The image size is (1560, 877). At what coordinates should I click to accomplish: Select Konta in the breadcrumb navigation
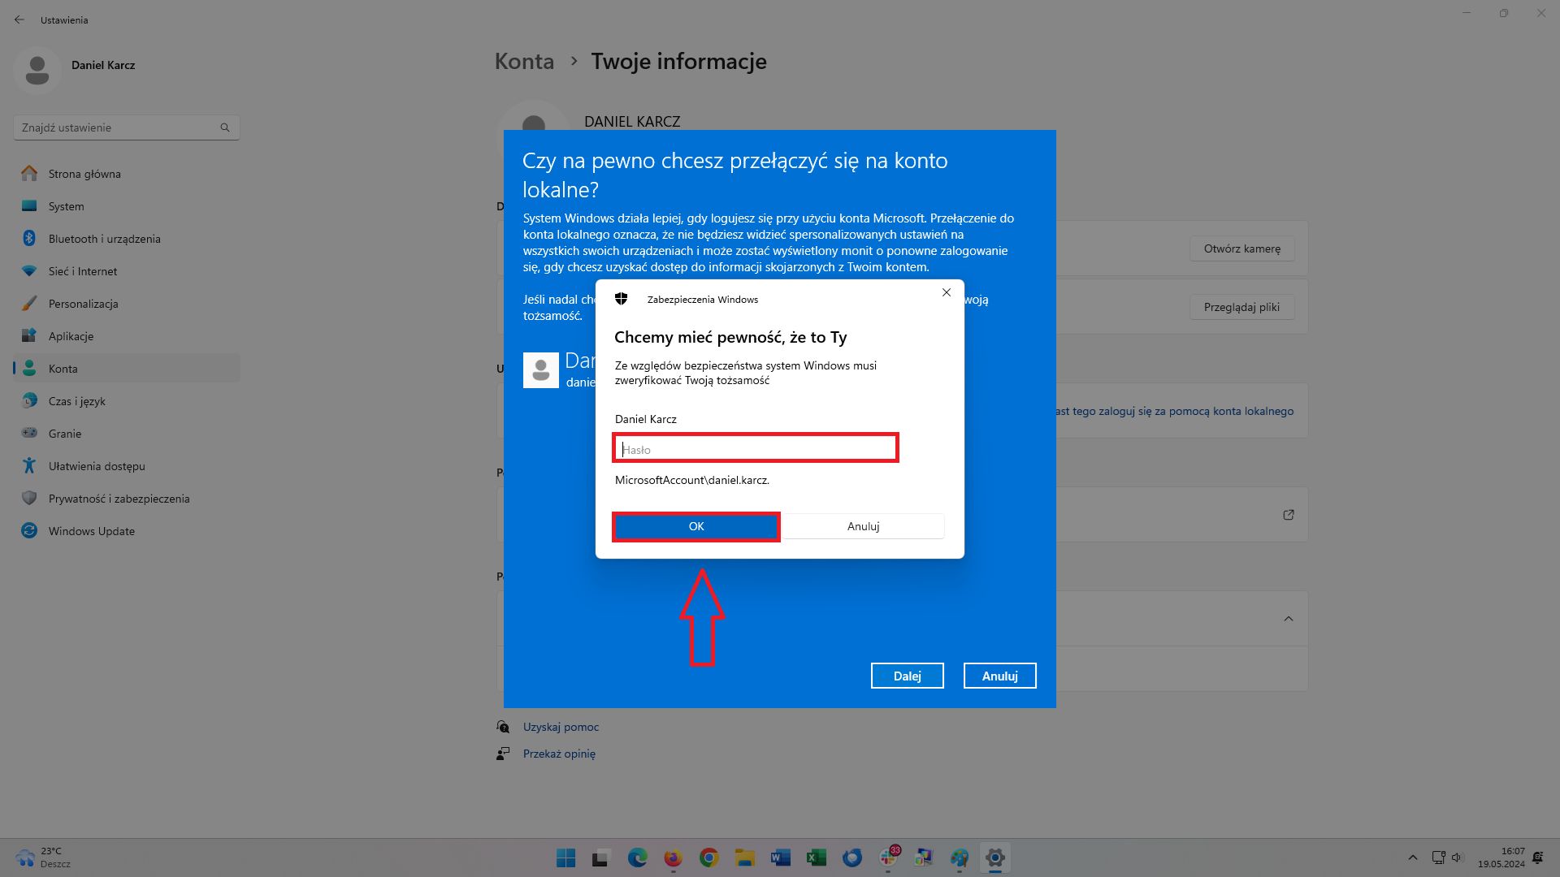524,61
